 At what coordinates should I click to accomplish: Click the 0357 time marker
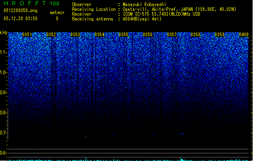click(x=172, y=35)
